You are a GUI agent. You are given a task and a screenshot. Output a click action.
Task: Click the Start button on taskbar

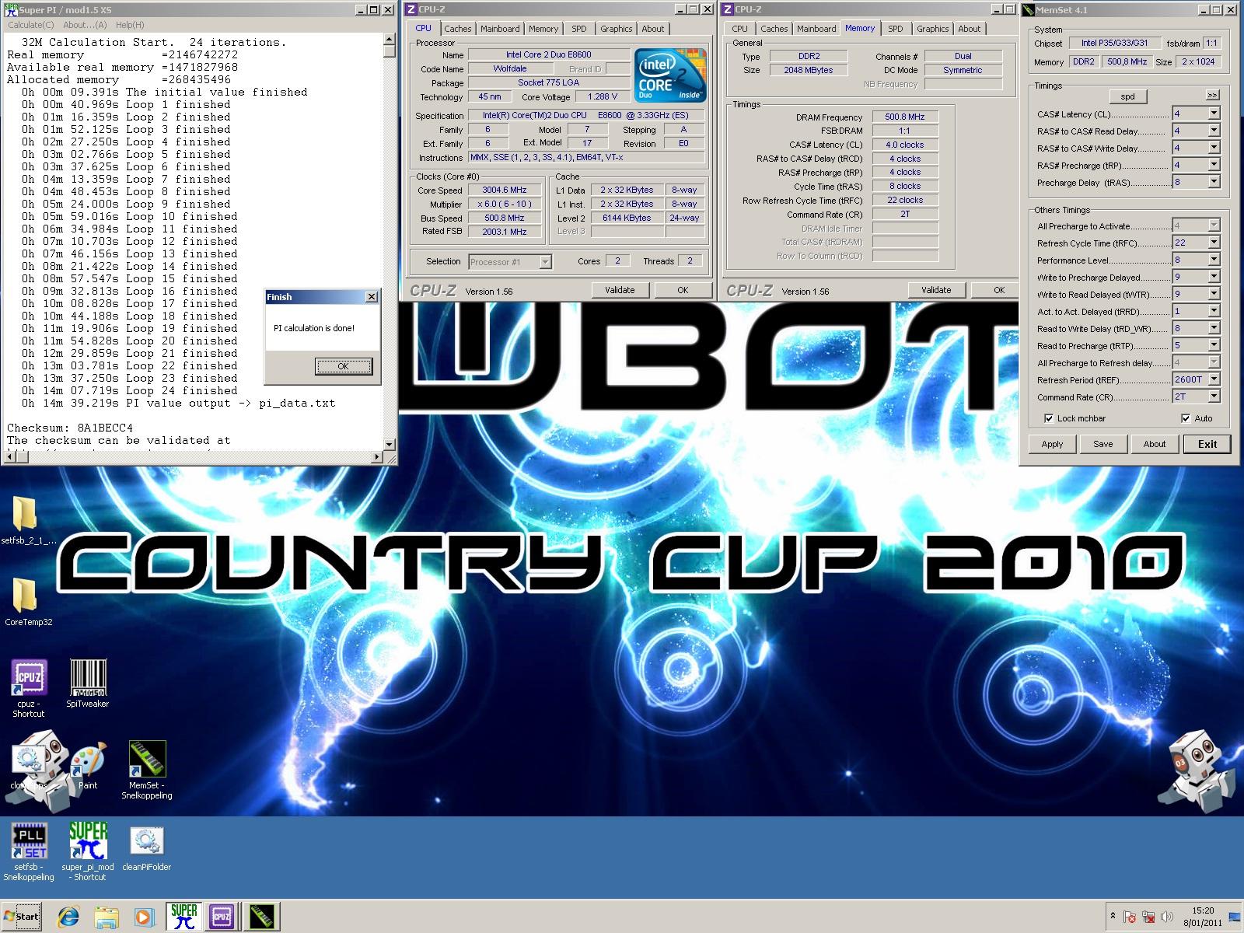pyautogui.click(x=22, y=916)
